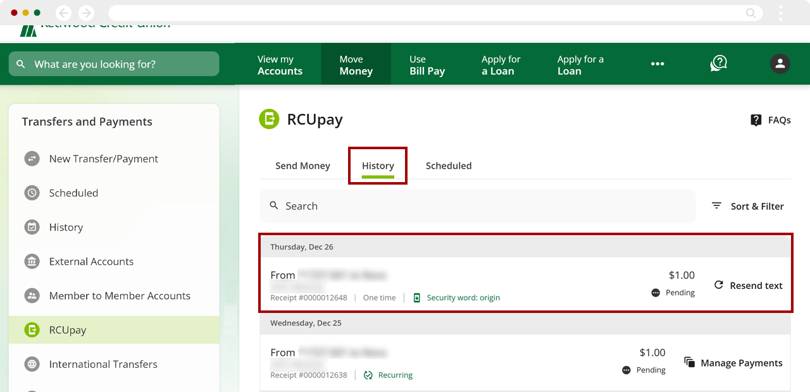Click the green 'Recurring' label
The height and width of the screenshot is (392, 810).
pyautogui.click(x=395, y=375)
